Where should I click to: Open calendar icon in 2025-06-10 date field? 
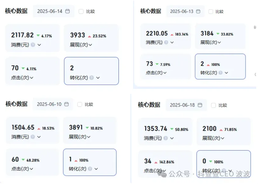67,104
